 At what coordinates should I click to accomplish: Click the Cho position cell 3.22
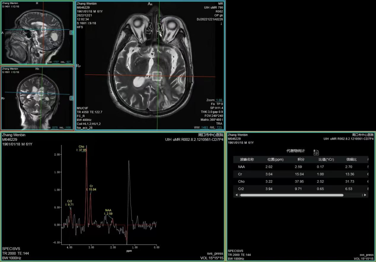coord(269,182)
